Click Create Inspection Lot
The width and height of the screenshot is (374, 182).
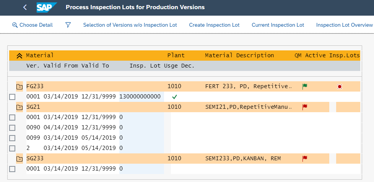(x=214, y=25)
